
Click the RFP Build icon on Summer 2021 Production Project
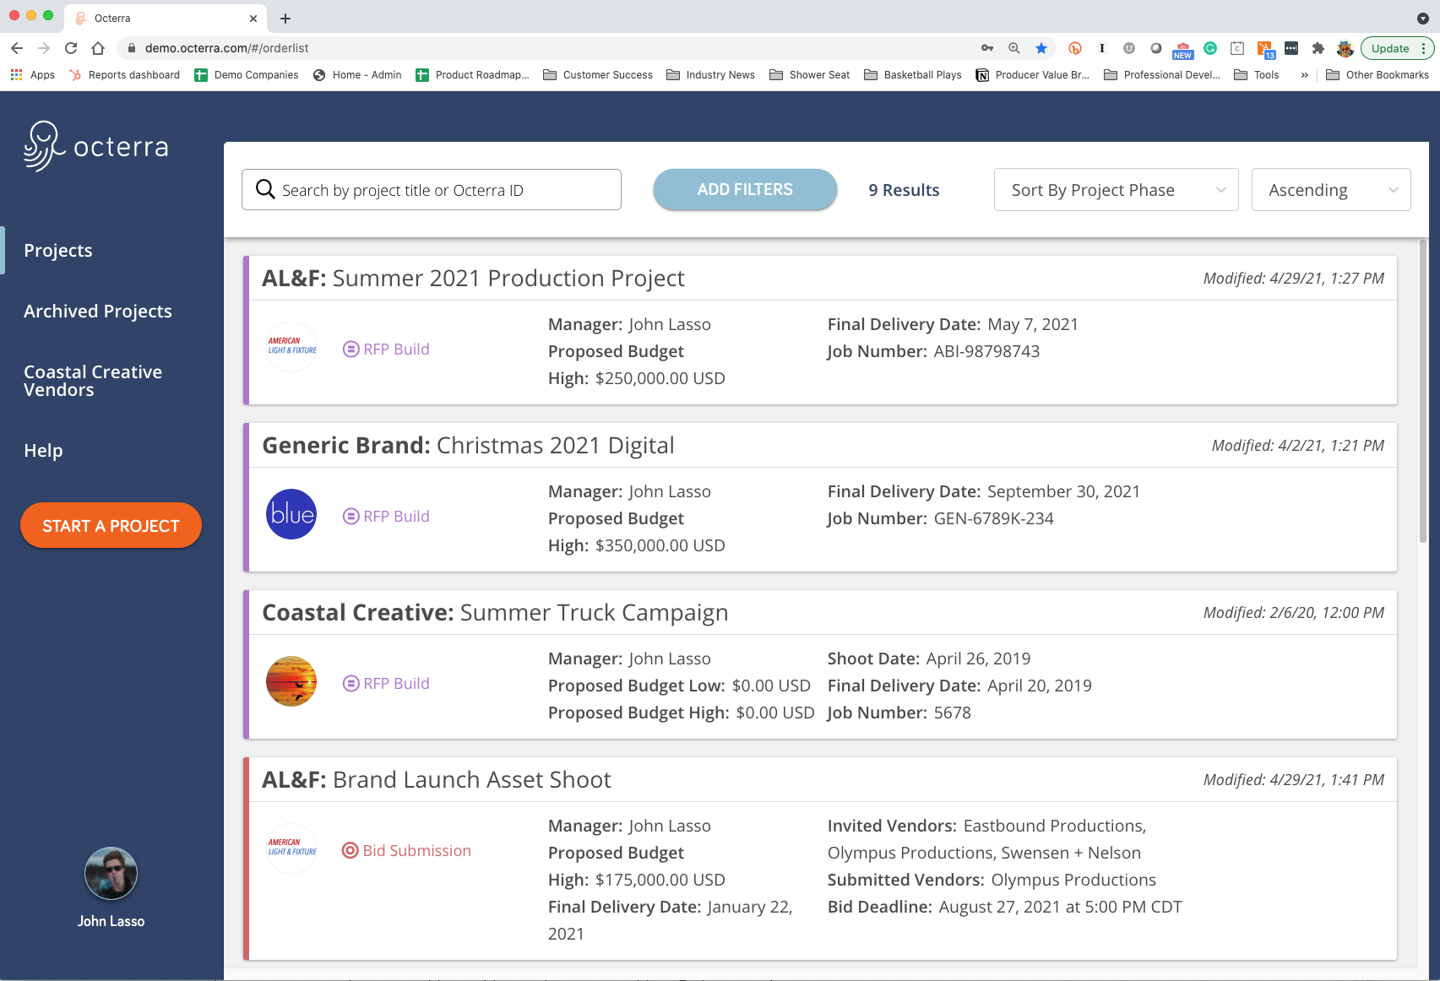click(x=350, y=349)
